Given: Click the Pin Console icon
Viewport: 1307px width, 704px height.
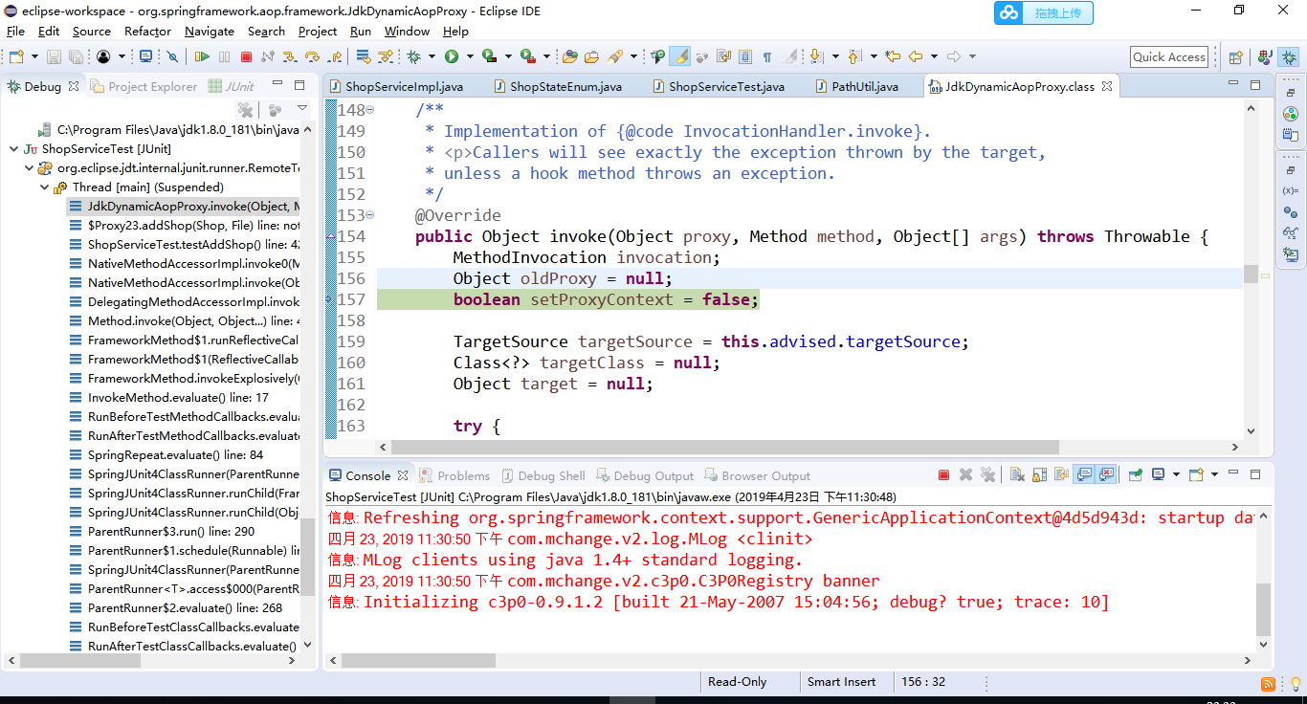Looking at the screenshot, I should 1136,474.
